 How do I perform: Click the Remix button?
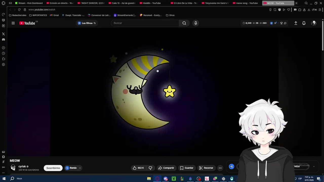[71, 168]
